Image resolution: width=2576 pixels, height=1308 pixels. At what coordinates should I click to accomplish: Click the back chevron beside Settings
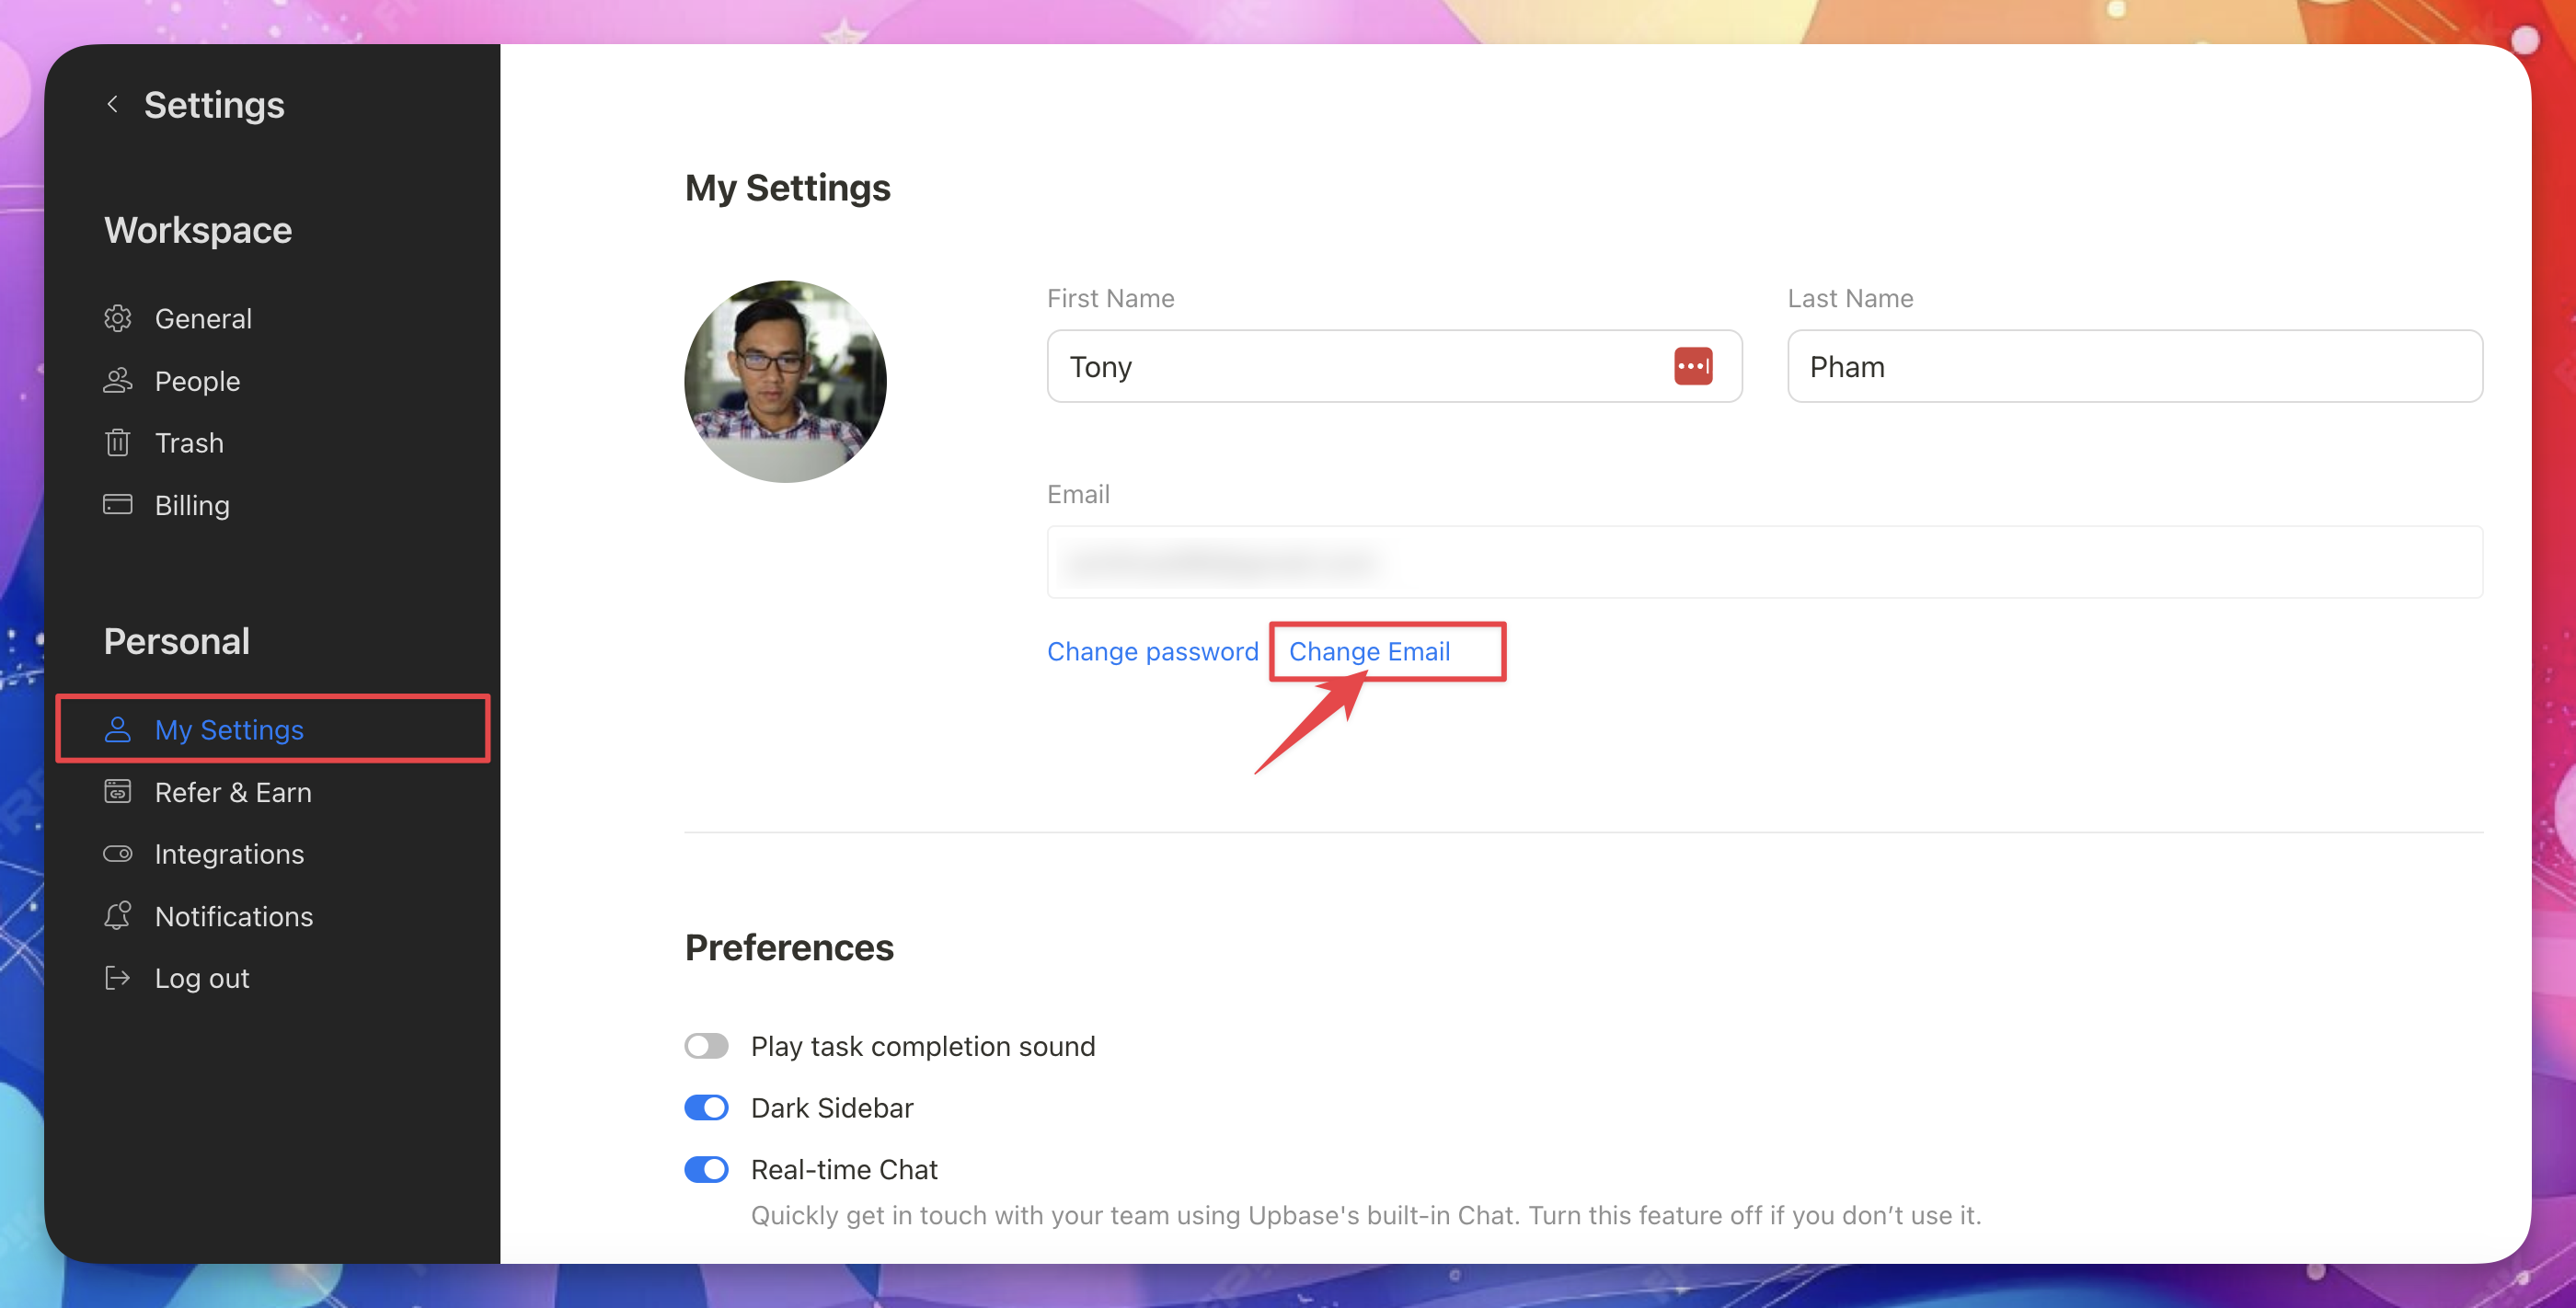coord(113,104)
